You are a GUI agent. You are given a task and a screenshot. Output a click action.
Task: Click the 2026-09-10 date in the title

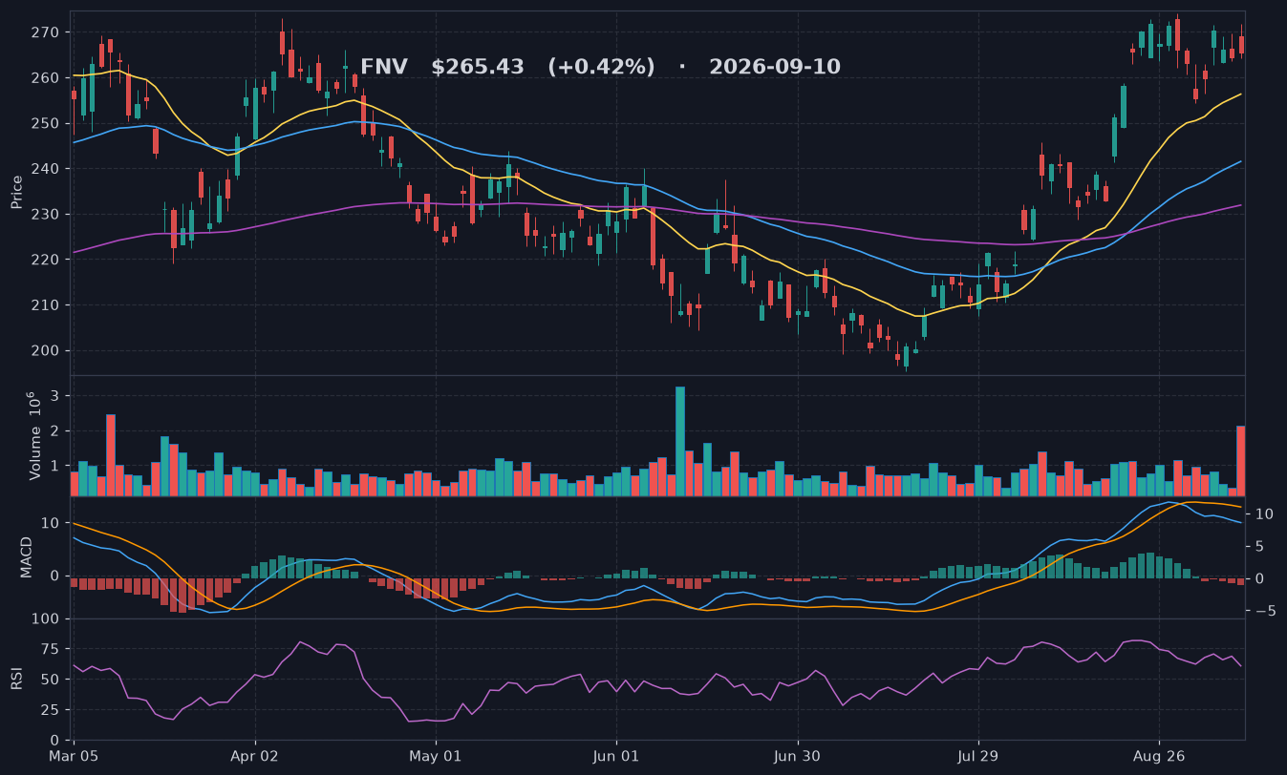775,67
